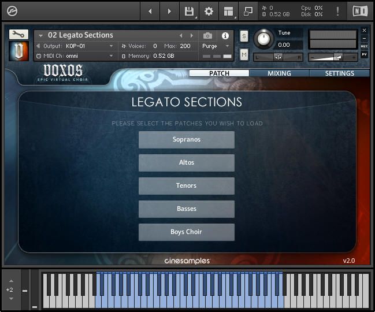This screenshot has width=375, height=312.
Task: Click the Cpu 0% meter readout
Action: pyautogui.click(x=312, y=8)
